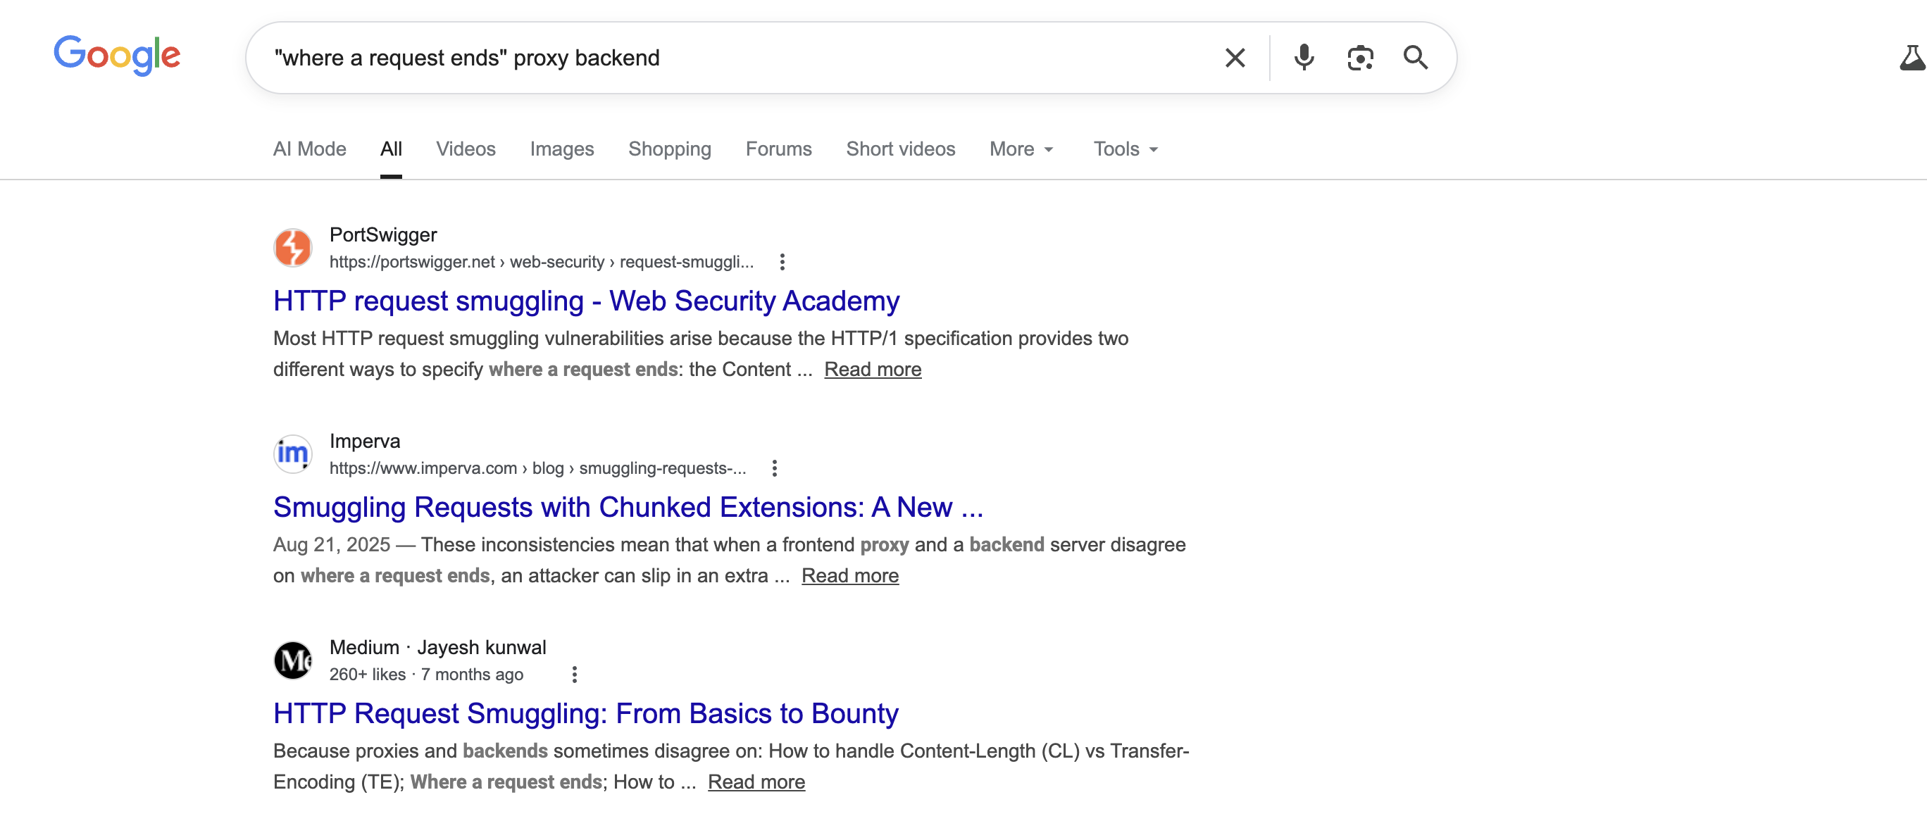
Task: Open Smuggling Requests with Chunked Extensions result
Action: tap(628, 507)
